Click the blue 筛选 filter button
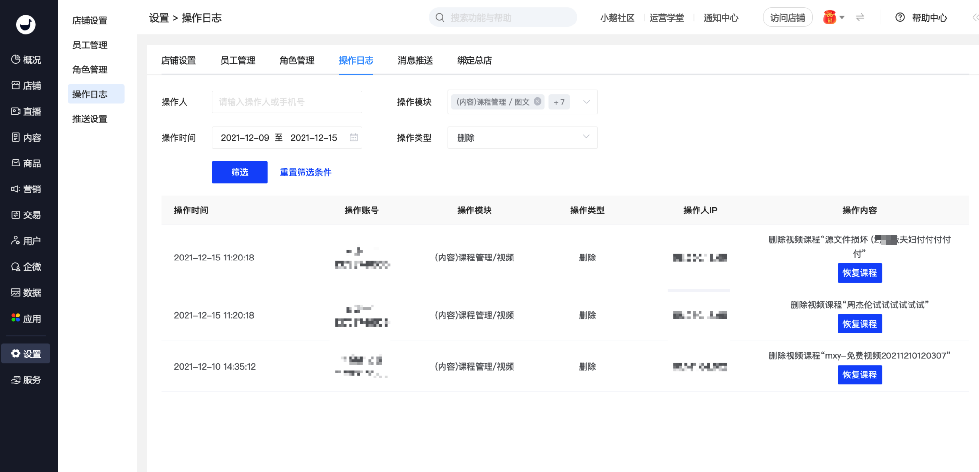 pos(239,172)
